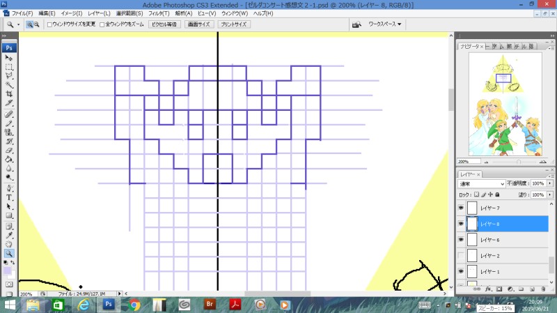
Task: Swap foreground and background colors
Action: tap(13, 263)
